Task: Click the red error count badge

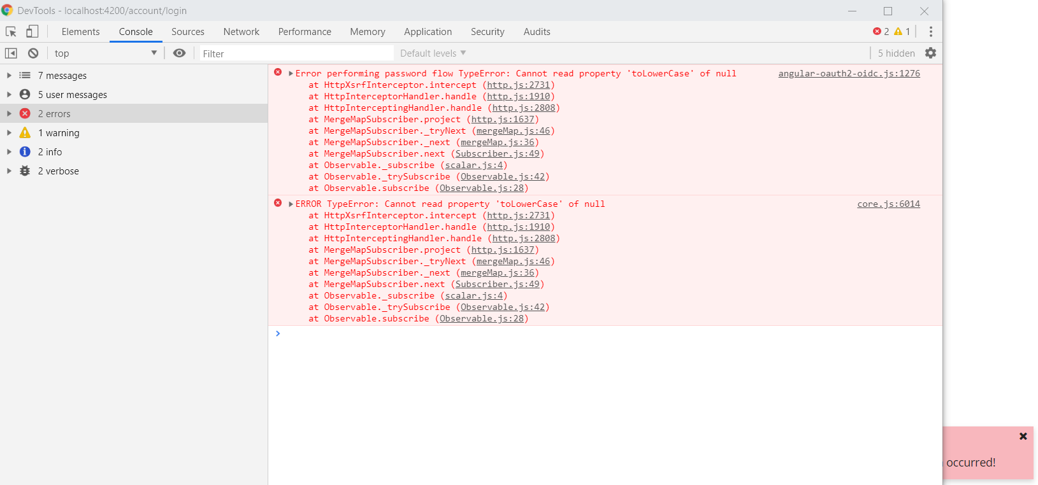Action: [881, 31]
